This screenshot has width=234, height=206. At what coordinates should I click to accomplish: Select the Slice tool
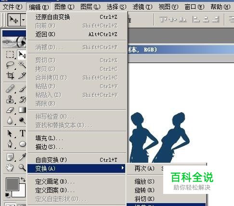click(22, 76)
